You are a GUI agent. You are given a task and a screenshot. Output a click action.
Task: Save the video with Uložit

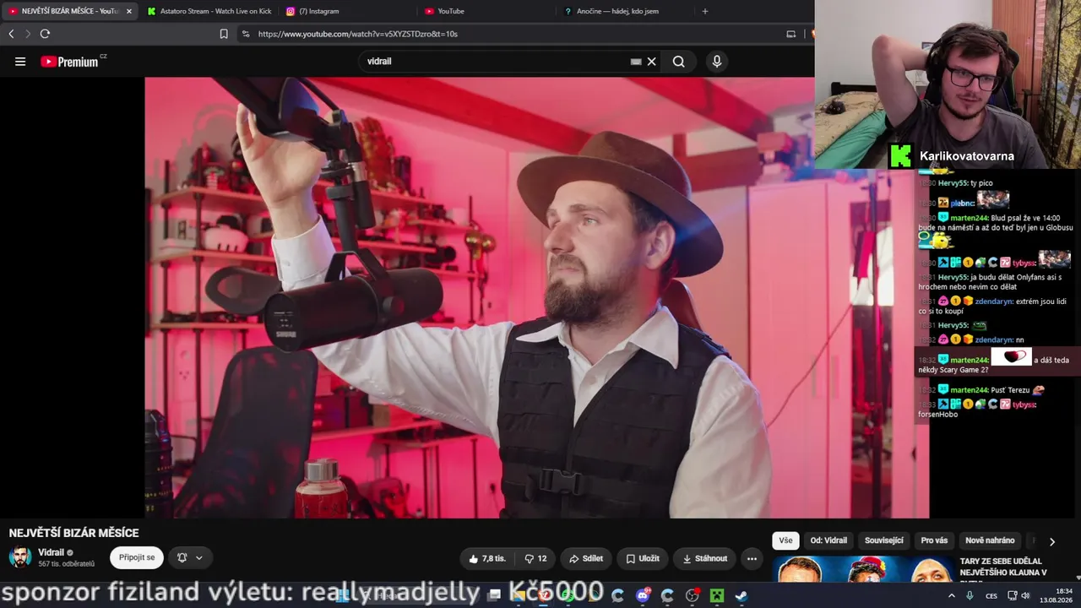643,558
